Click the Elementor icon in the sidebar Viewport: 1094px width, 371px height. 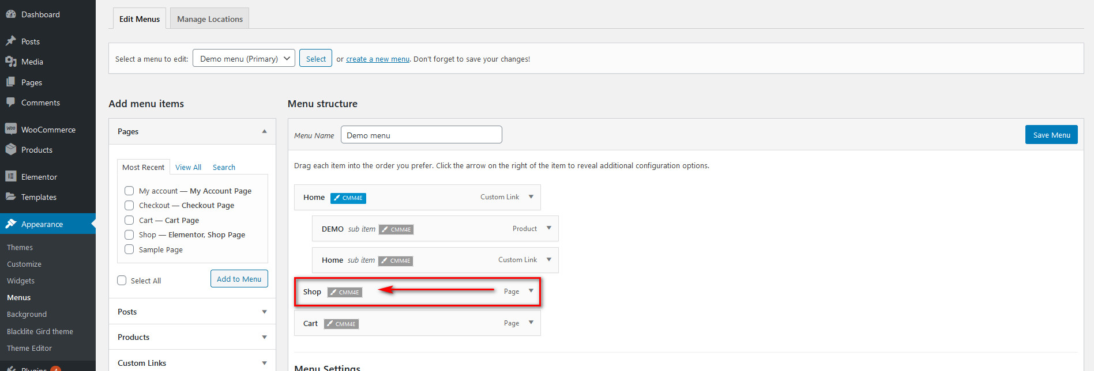click(x=11, y=176)
